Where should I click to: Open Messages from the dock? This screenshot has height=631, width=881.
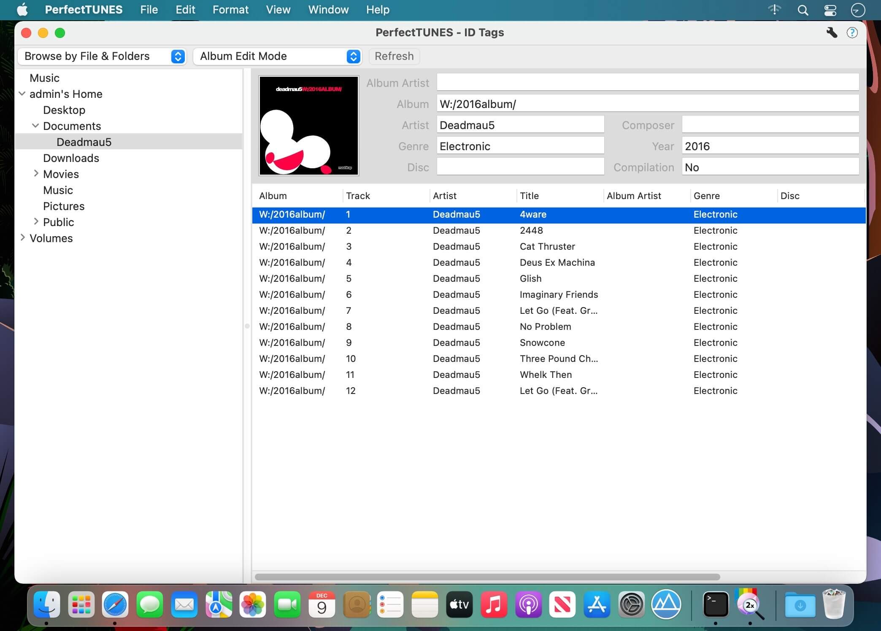150,604
